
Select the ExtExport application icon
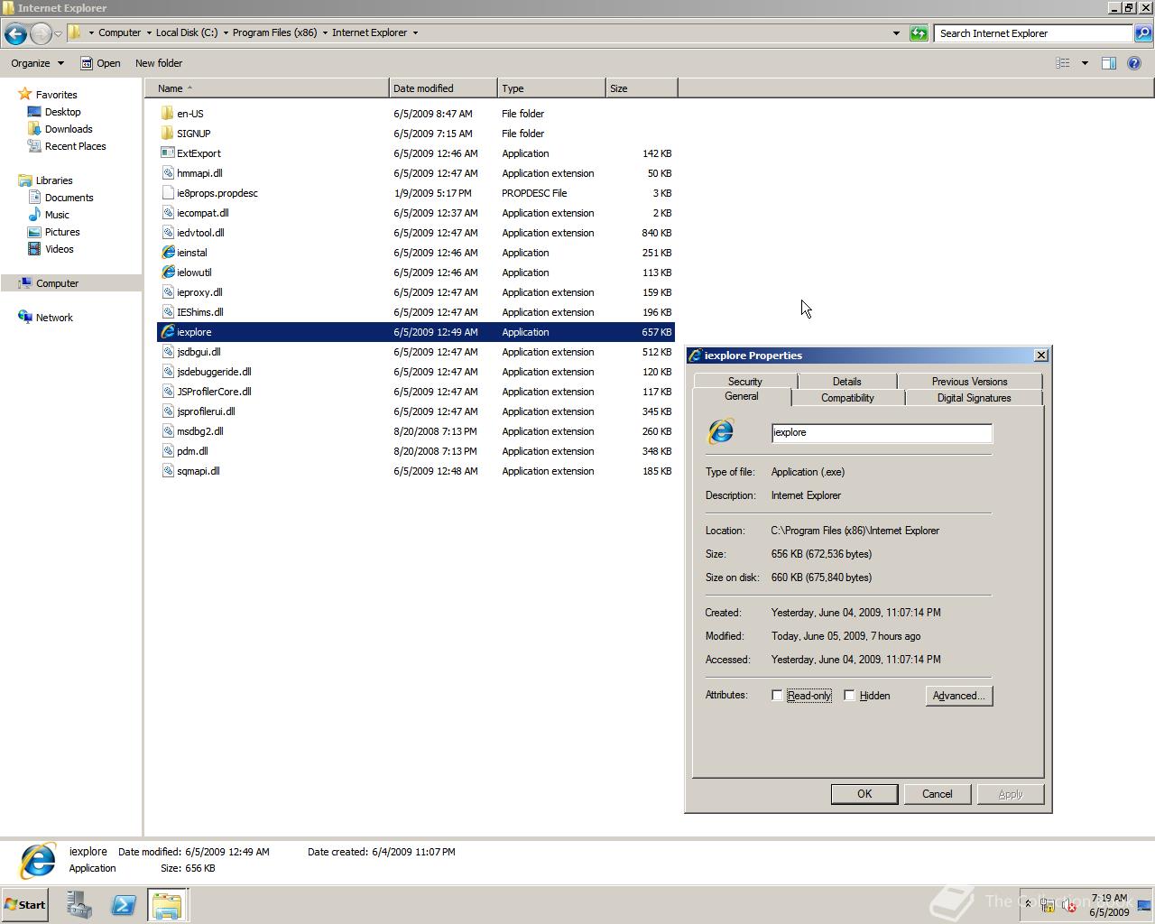pos(167,153)
